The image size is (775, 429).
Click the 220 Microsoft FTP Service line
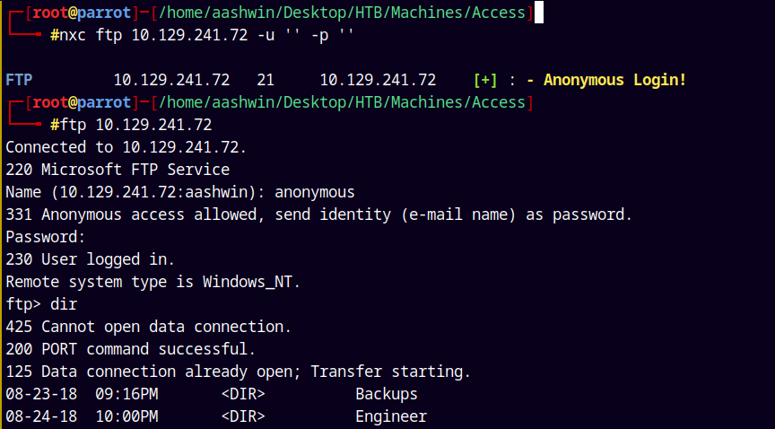(117, 170)
